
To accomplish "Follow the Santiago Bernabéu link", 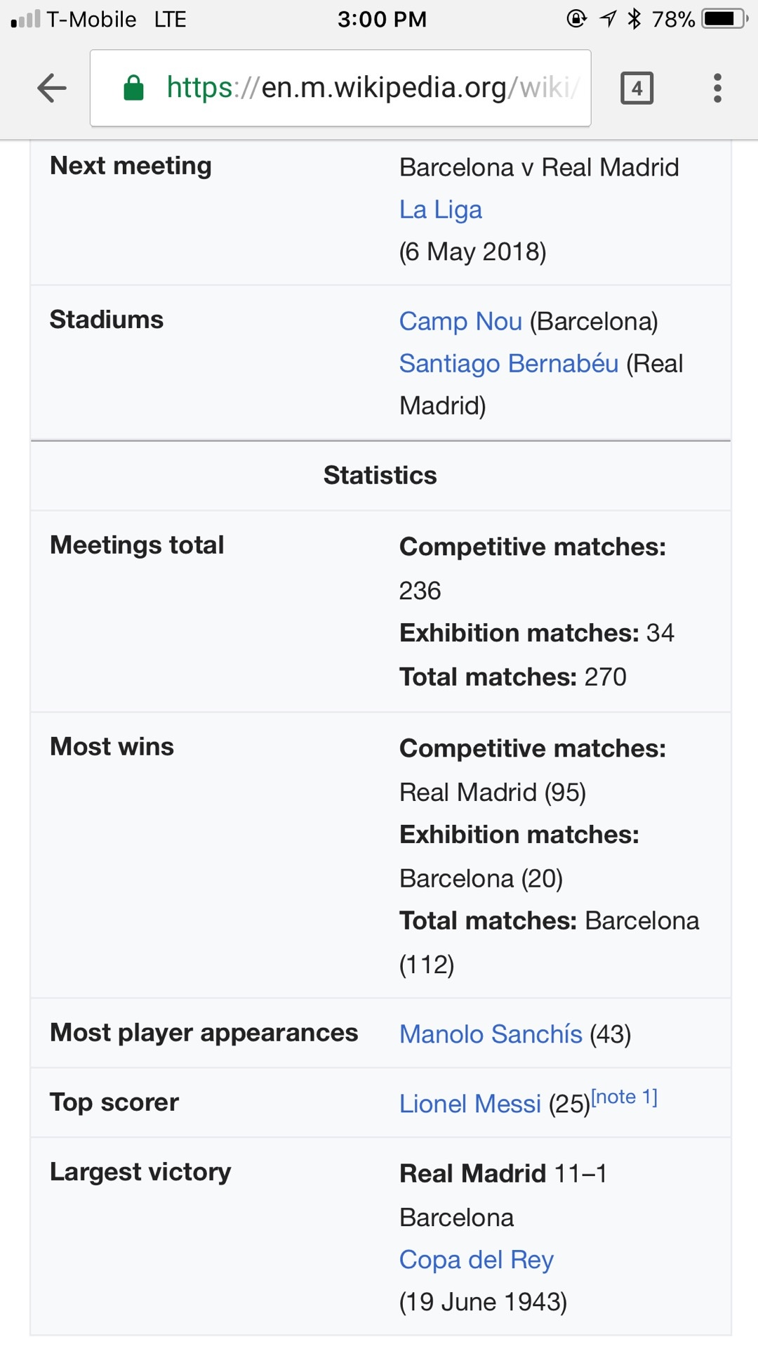I will (x=508, y=363).
